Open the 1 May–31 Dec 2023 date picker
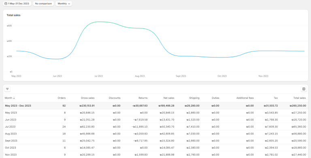The width and height of the screenshot is (311, 158). (17, 4)
